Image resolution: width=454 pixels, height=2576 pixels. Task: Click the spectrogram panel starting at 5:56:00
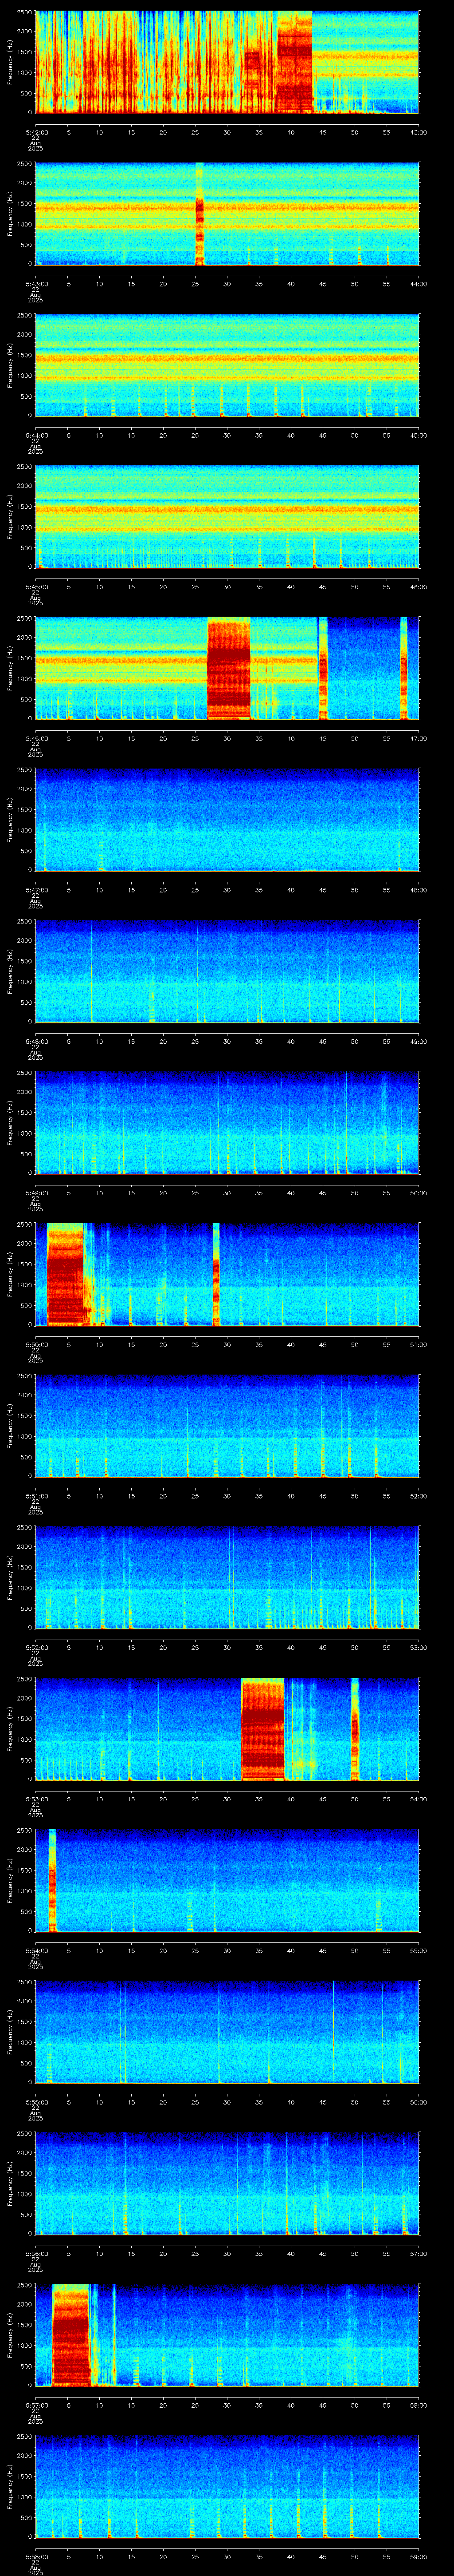227,2183
